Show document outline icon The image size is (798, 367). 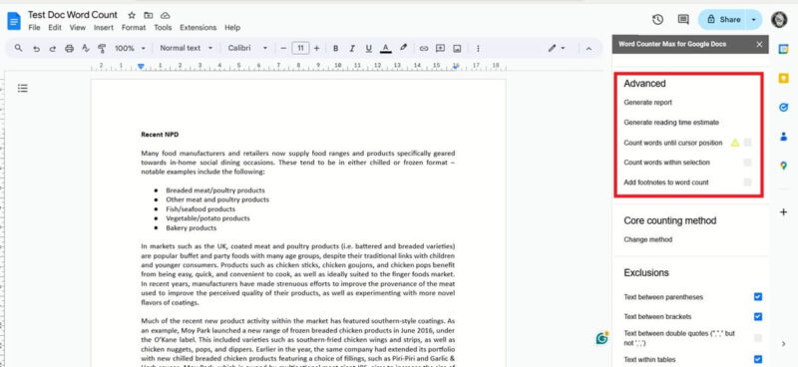coord(22,88)
